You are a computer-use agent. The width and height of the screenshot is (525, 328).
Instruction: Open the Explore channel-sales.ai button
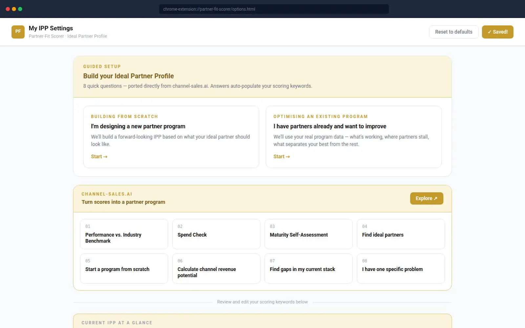[x=427, y=198]
